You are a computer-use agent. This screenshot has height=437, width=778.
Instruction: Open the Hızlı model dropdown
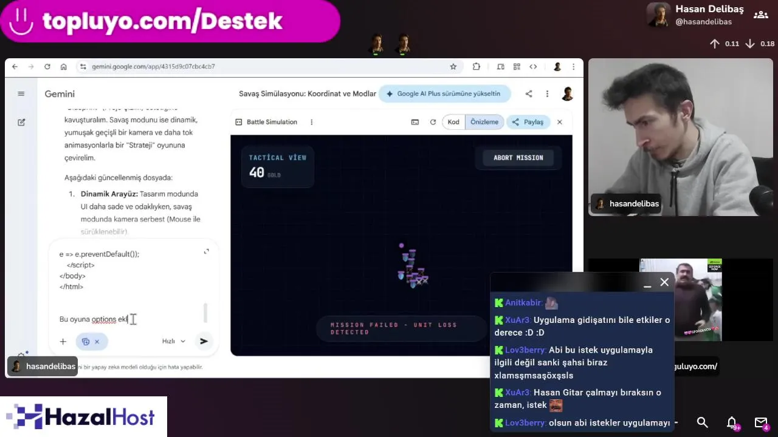click(x=173, y=342)
